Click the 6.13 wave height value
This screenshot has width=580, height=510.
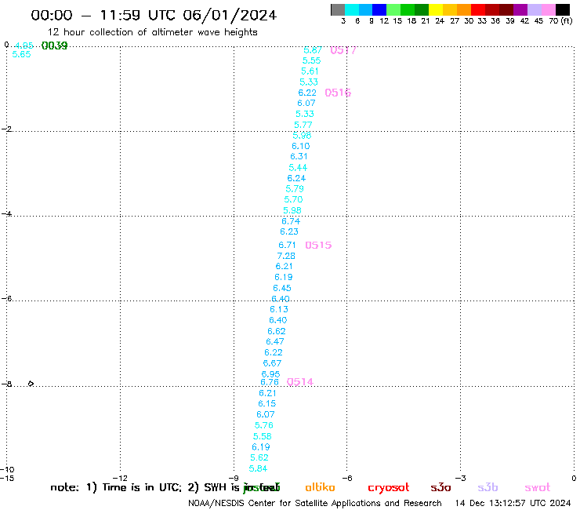click(279, 310)
